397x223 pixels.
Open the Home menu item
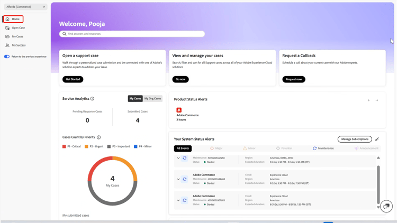[x=13, y=19]
